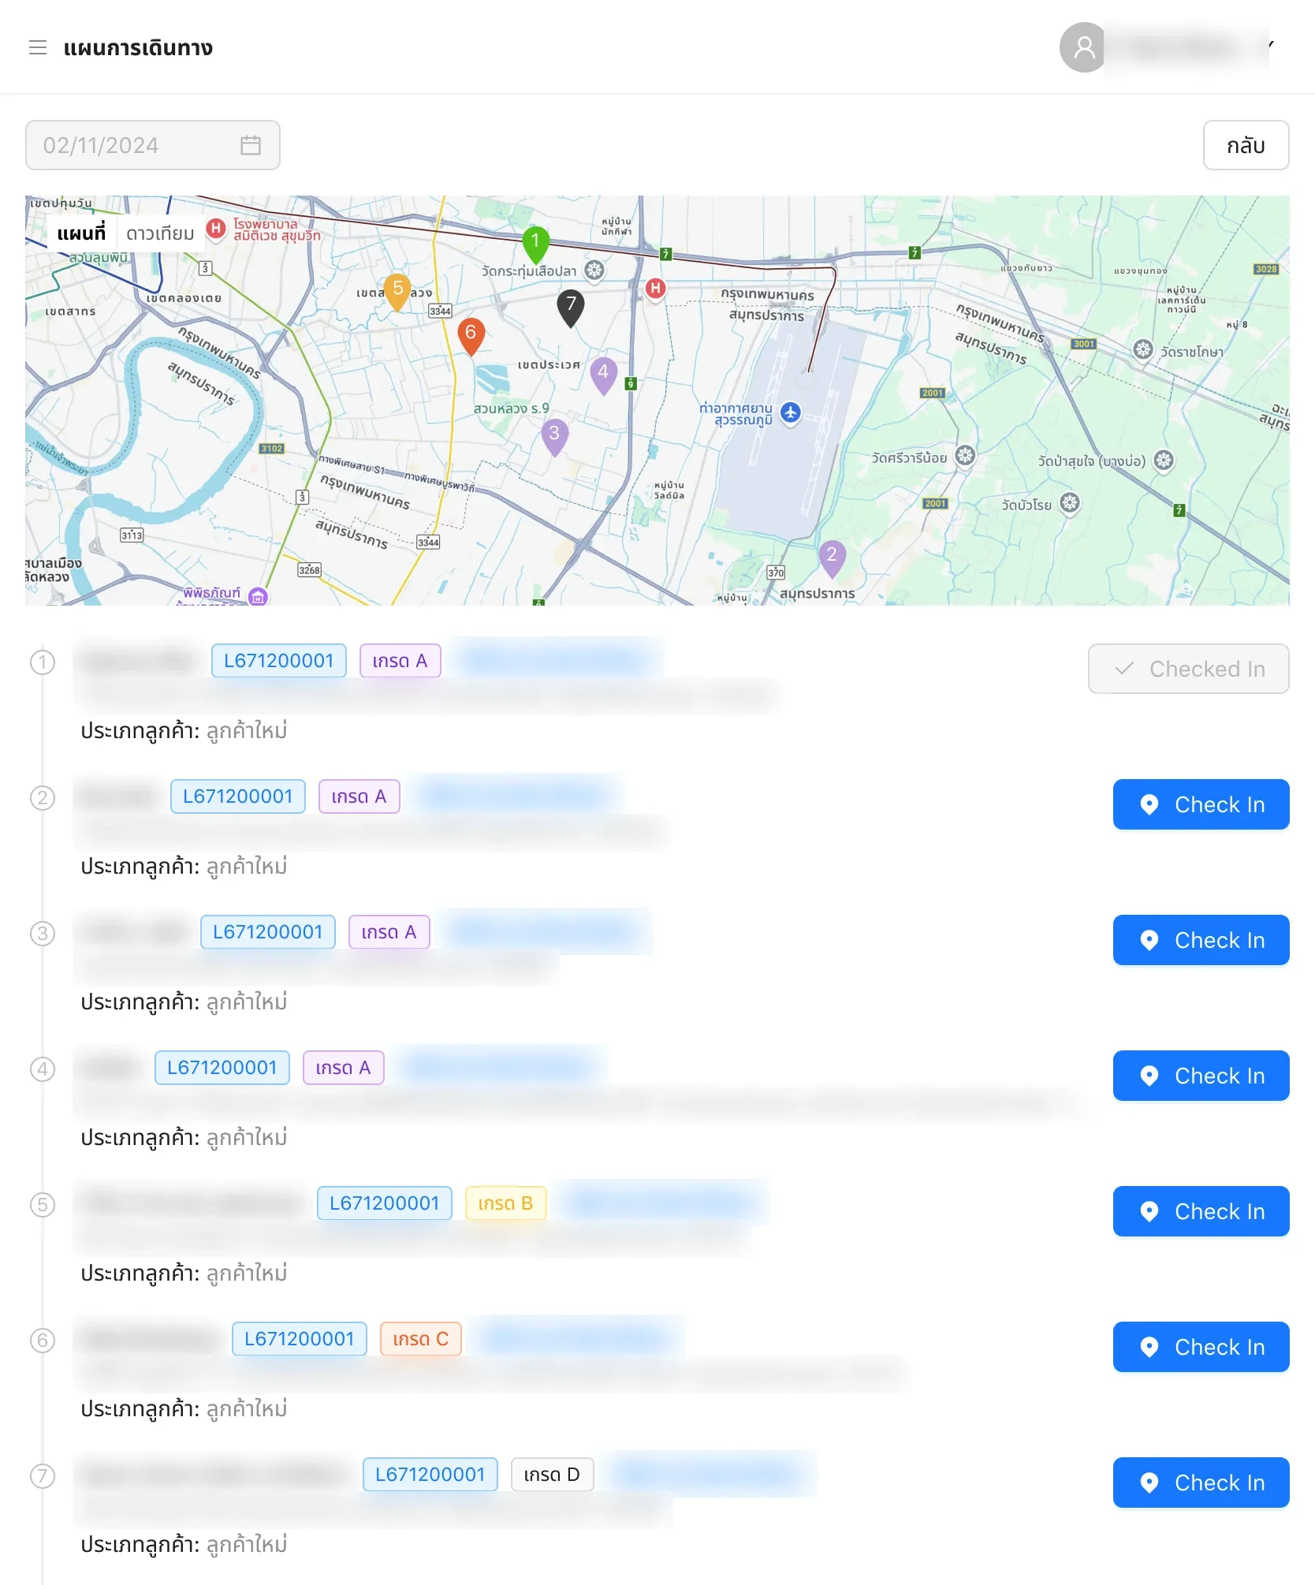Switch map to ดาวเทียม satellite view
Image resolution: width=1315 pixels, height=1585 pixels.
pyautogui.click(x=160, y=233)
